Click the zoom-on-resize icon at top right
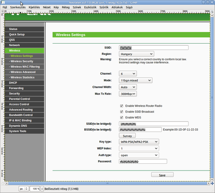Viewport: 215px width, 193px height. pyautogui.click(x=212, y=11)
